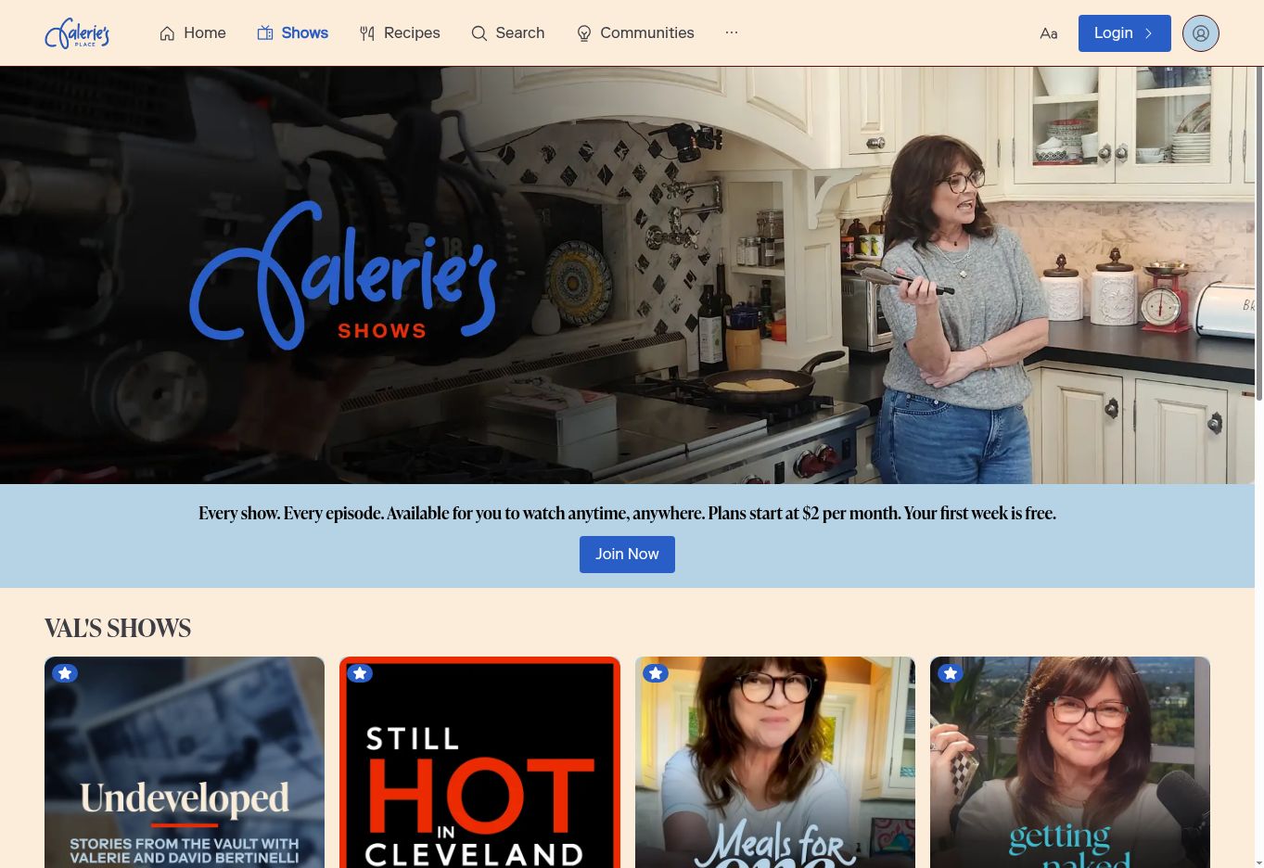
Task: Click the Login button
Action: click(1124, 33)
